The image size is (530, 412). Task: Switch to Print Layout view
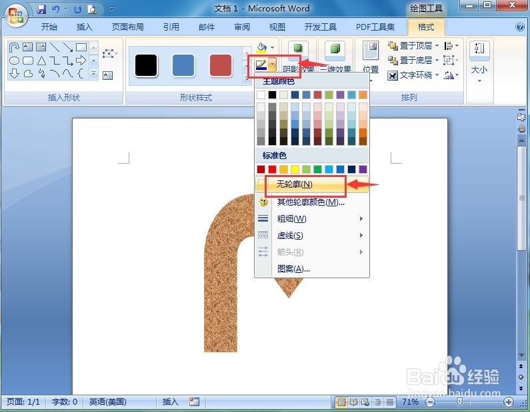pos(341,402)
